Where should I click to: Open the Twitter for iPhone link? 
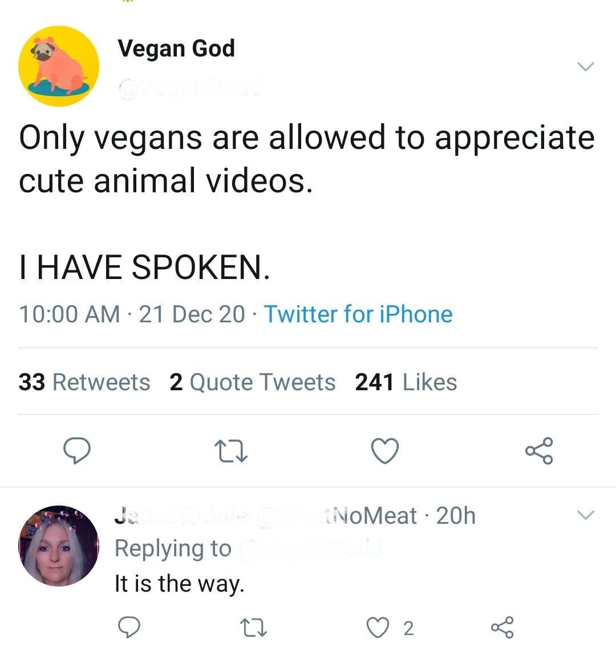click(358, 314)
